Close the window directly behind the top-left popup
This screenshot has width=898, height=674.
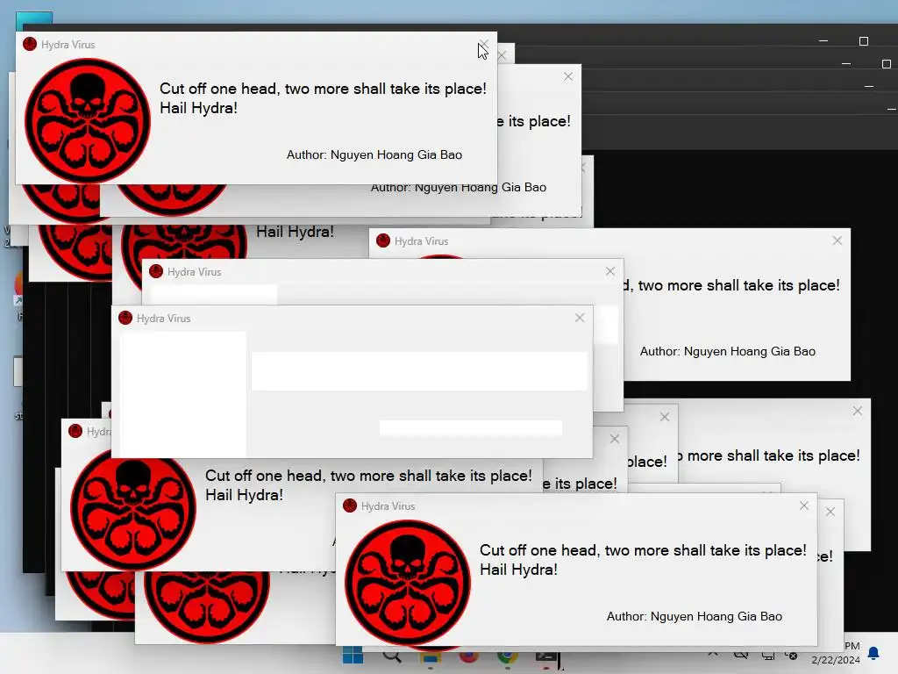[x=502, y=55]
